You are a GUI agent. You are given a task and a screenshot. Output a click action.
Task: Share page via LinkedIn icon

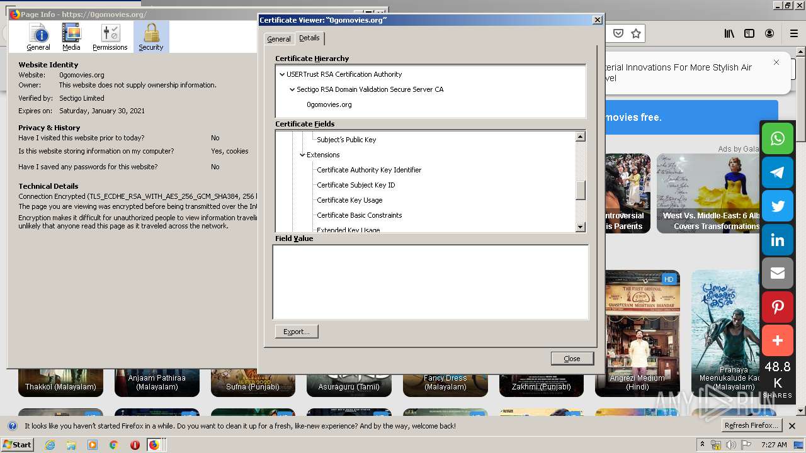pyautogui.click(x=778, y=240)
